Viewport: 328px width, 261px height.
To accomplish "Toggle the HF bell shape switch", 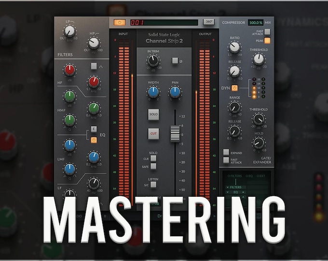I will [x=94, y=66].
